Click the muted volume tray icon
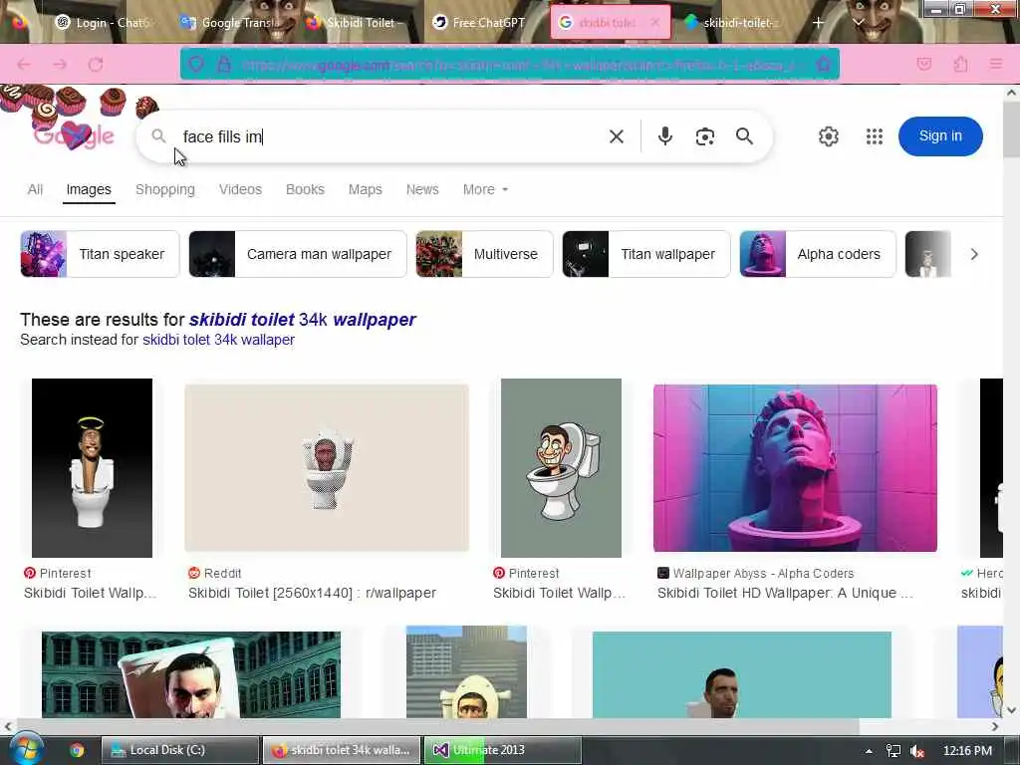Image resolution: width=1020 pixels, height=765 pixels. click(917, 751)
